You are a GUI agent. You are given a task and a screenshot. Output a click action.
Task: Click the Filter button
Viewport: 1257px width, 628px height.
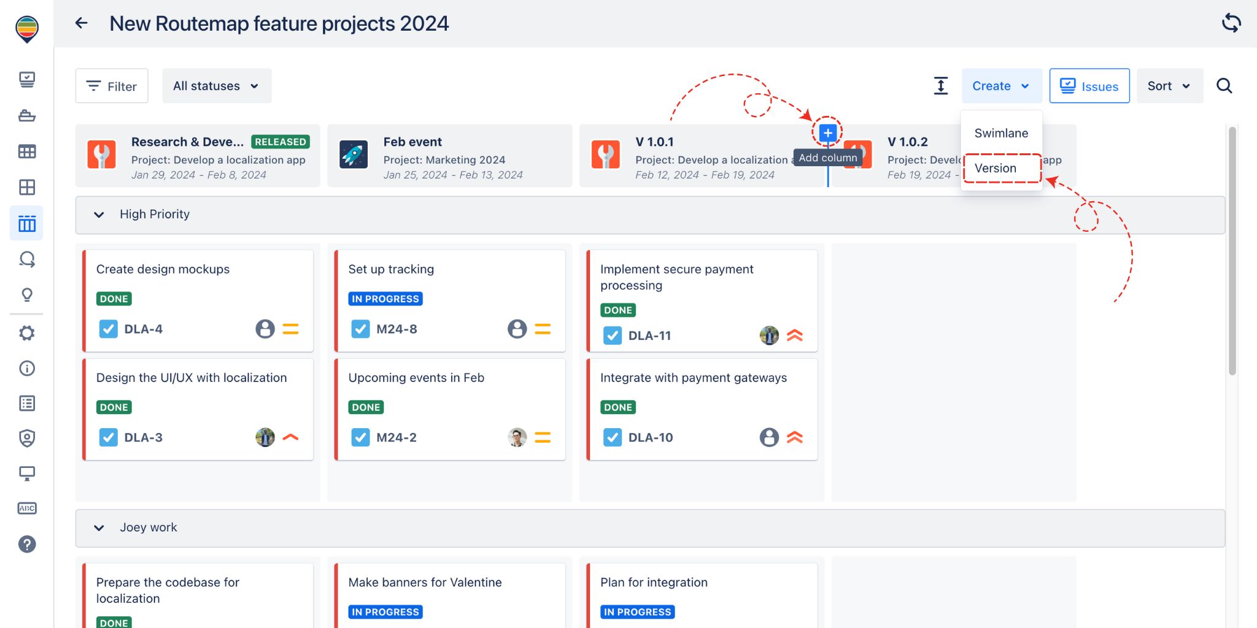pyautogui.click(x=112, y=86)
